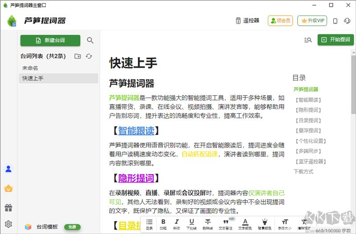
Task: Open the 背景颜色 highlight color picker
Action: [x=264, y=224]
